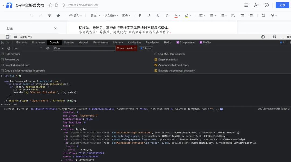291x162 pixels.
Task: Open the Performance tab
Action: (101, 43)
